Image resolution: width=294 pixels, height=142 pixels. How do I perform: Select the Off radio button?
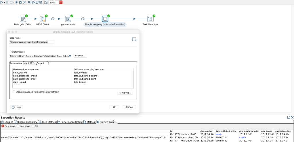click(x=33, y=126)
